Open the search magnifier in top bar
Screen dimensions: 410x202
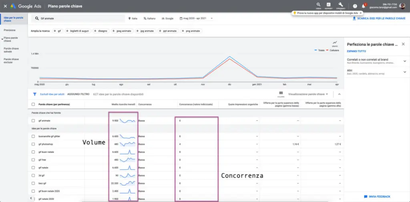[318, 5]
